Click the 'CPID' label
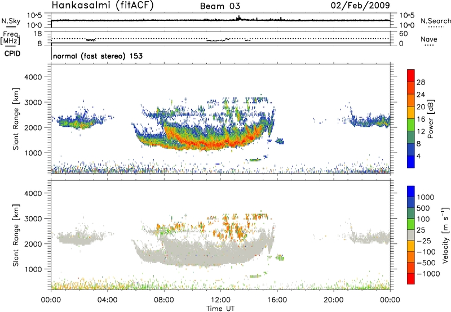This screenshot has height=312, width=451. point(12,54)
